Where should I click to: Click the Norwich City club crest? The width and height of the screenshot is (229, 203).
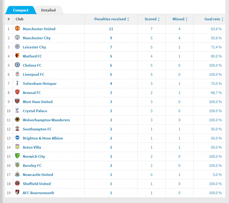click(x=17, y=156)
